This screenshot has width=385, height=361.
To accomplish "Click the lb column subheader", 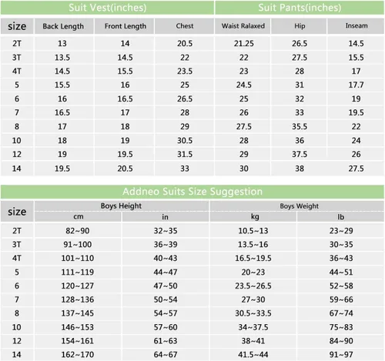I will pyautogui.click(x=341, y=217).
